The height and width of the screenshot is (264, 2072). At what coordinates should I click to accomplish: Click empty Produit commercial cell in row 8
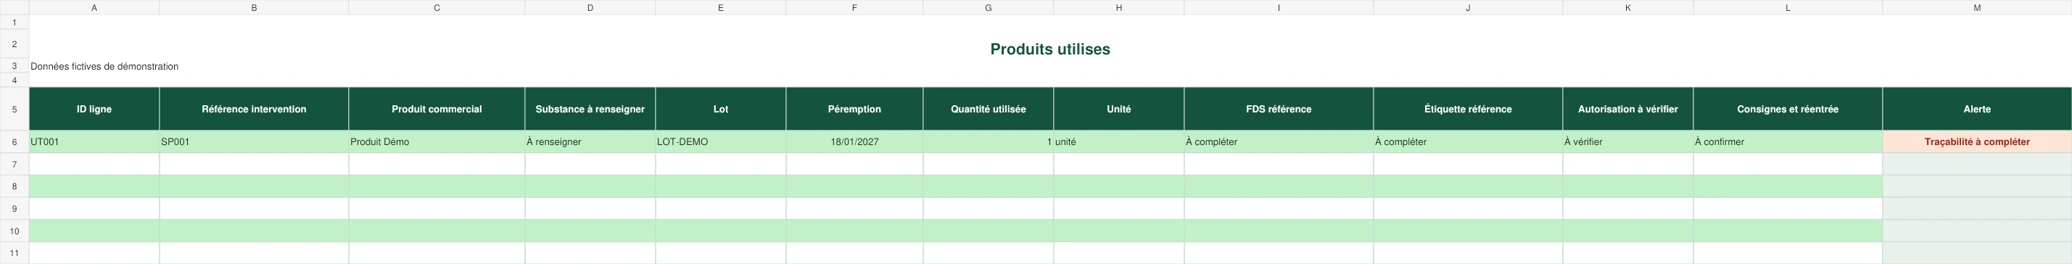click(x=437, y=186)
